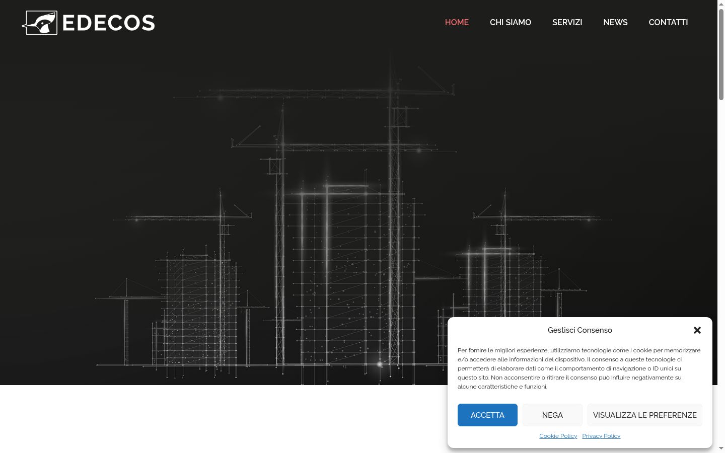Navigate to the News section

pyautogui.click(x=615, y=22)
